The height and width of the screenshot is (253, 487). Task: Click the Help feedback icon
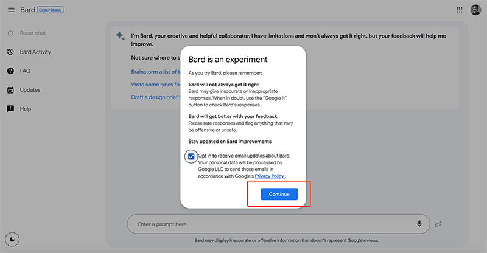click(x=10, y=109)
